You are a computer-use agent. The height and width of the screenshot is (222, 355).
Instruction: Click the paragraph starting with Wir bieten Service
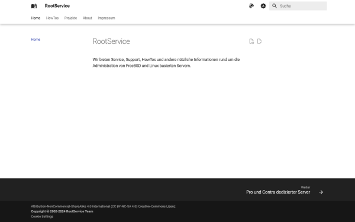[x=166, y=63]
